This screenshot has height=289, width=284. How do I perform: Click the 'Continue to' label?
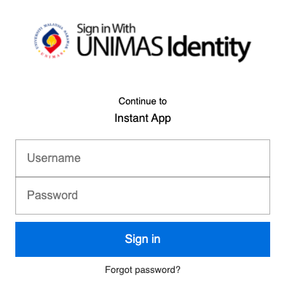click(143, 101)
